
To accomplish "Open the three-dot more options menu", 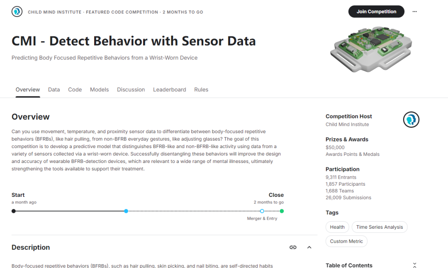I will 414,12.
